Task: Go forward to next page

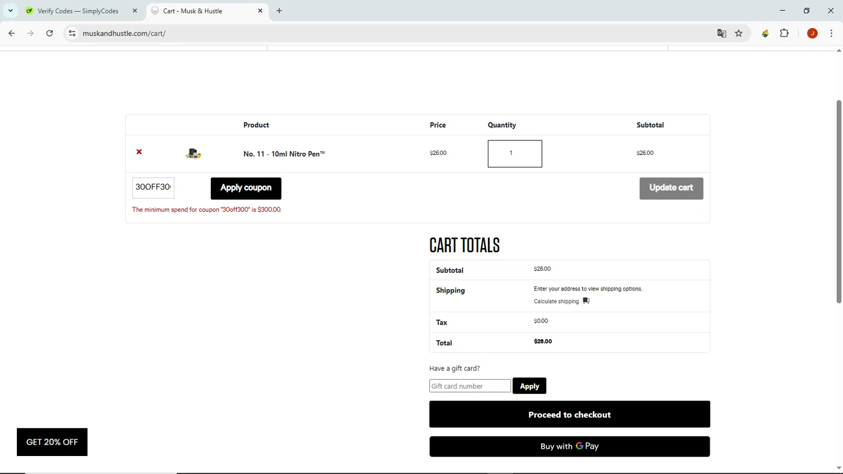Action: [x=31, y=33]
